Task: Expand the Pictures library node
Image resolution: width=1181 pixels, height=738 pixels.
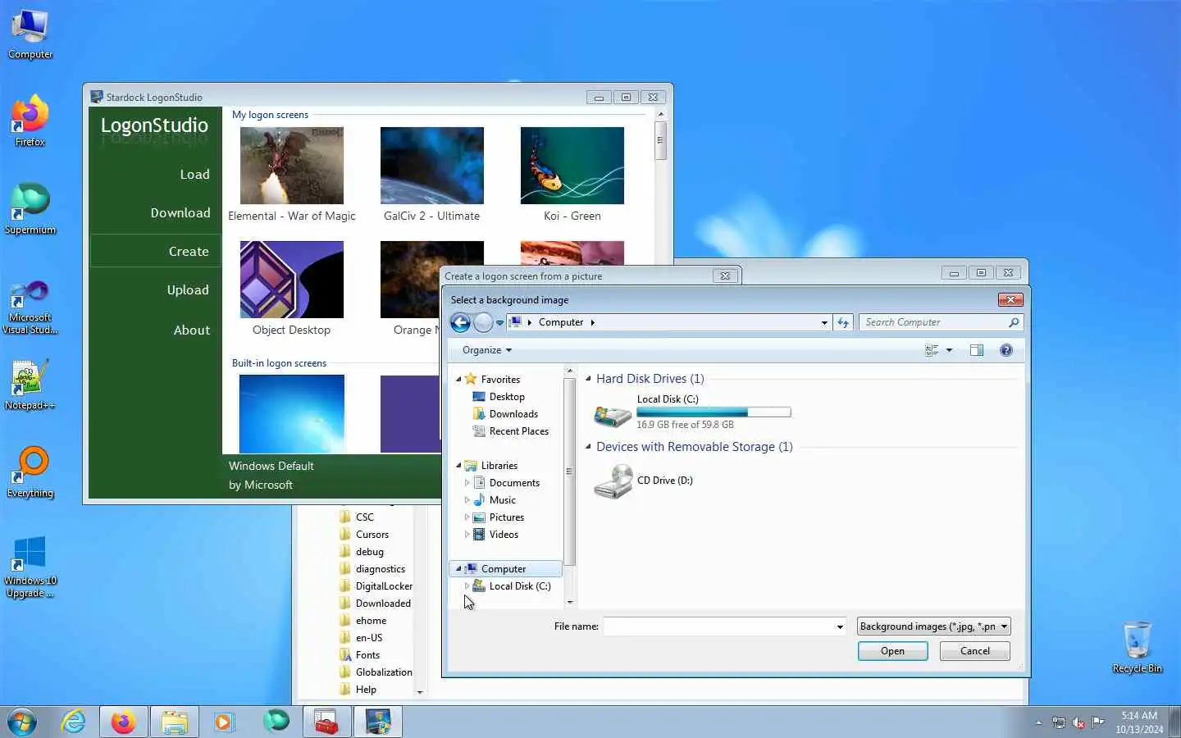Action: (x=467, y=517)
